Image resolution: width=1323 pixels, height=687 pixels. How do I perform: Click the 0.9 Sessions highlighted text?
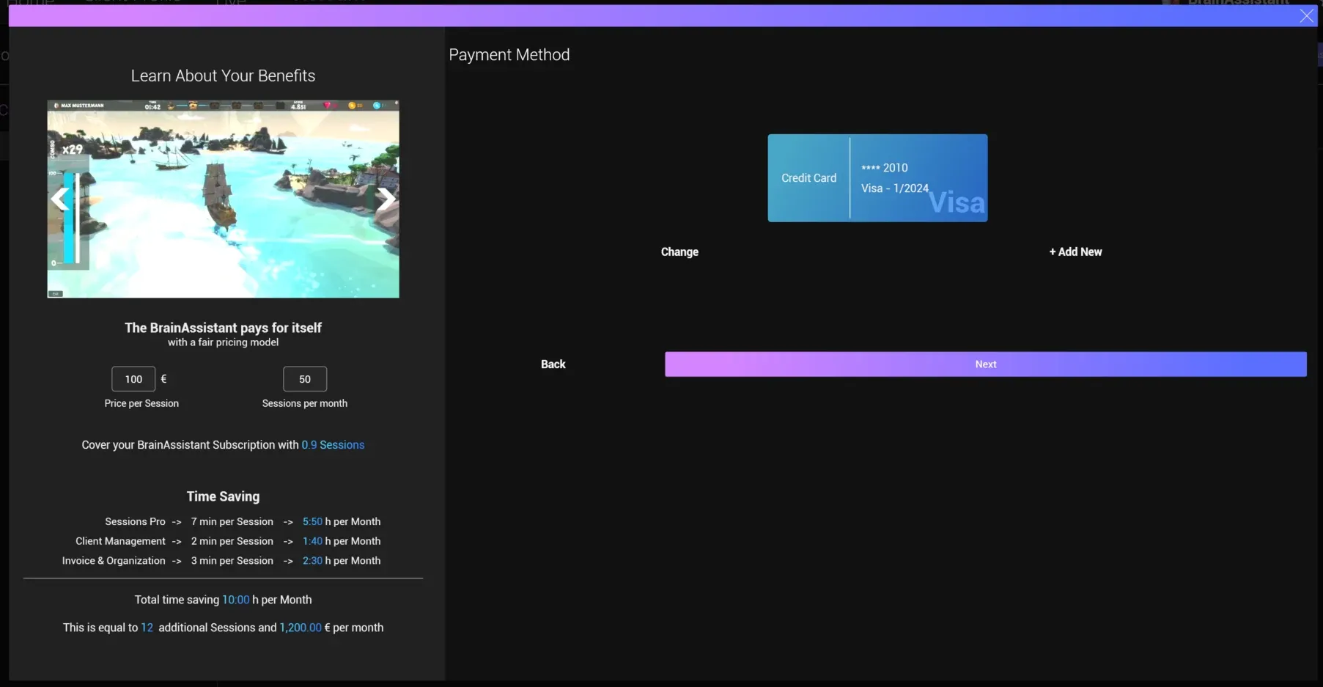[333, 445]
